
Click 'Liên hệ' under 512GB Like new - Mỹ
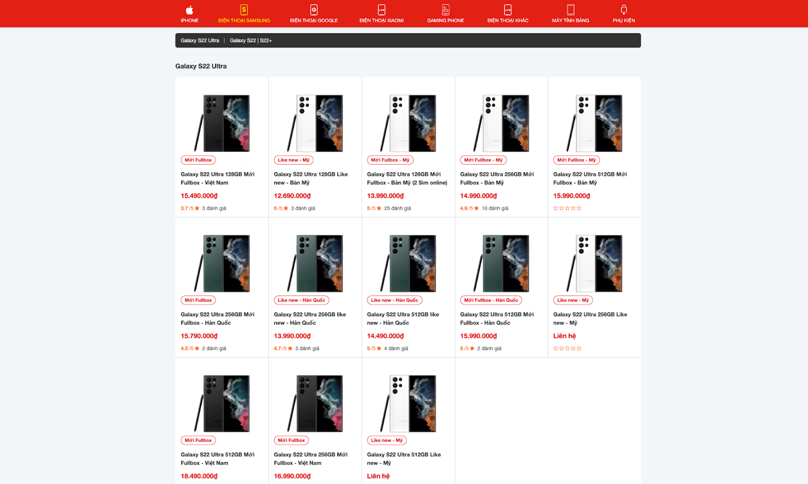click(x=378, y=476)
